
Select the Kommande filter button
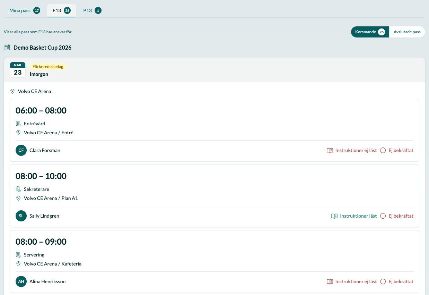pyautogui.click(x=370, y=32)
